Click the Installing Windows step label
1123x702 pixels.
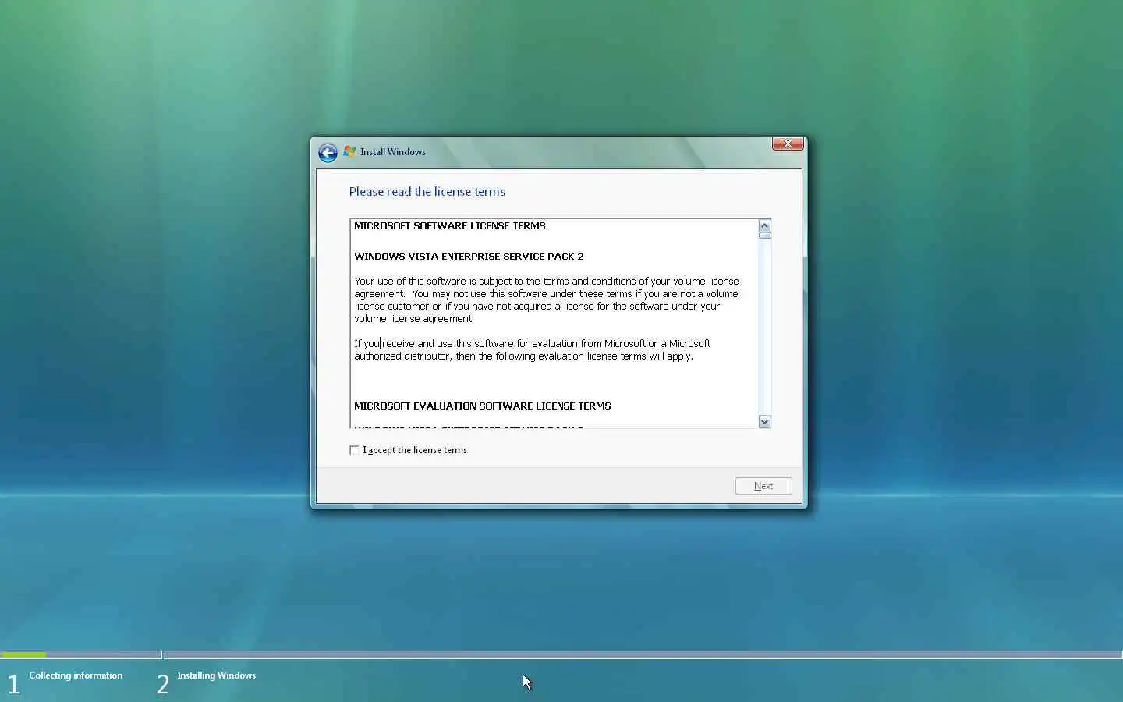coord(216,675)
